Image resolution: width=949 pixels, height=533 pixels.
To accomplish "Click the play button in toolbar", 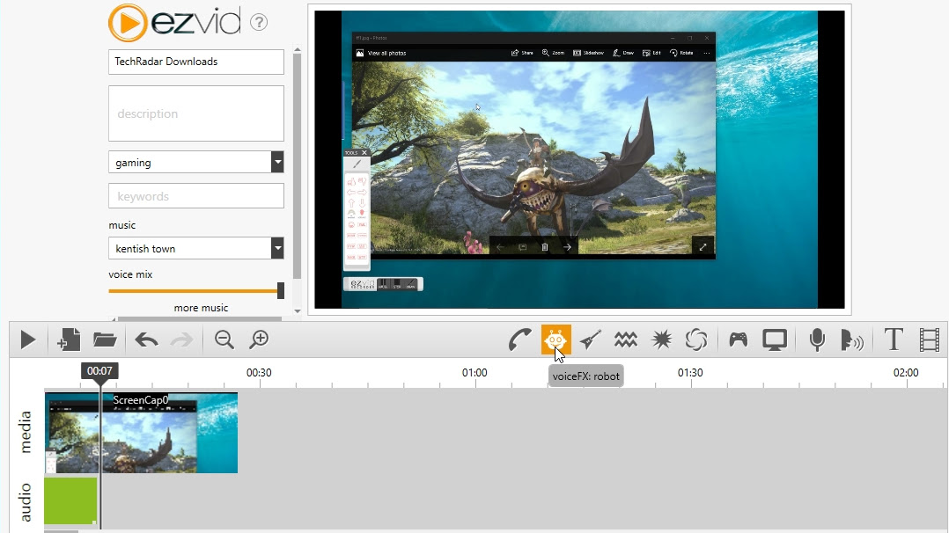I will [x=28, y=340].
